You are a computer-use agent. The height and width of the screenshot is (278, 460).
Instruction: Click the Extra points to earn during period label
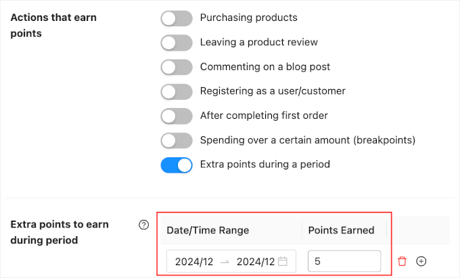[60, 232]
